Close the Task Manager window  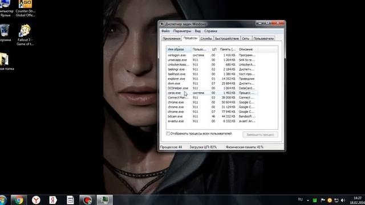278,23
